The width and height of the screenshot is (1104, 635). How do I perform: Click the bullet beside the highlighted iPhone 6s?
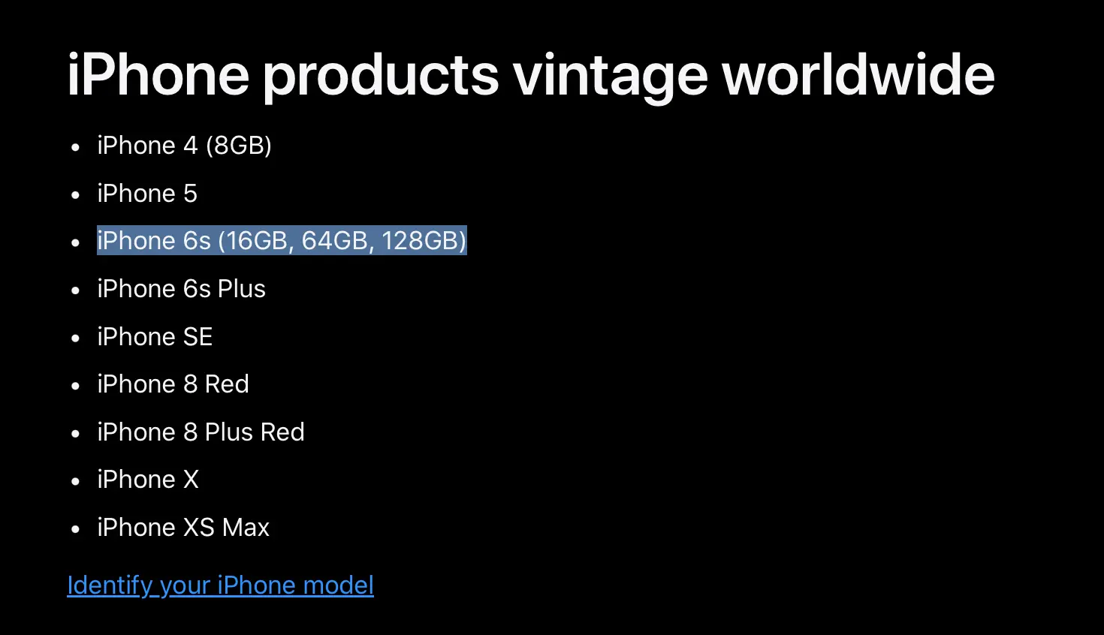click(75, 242)
